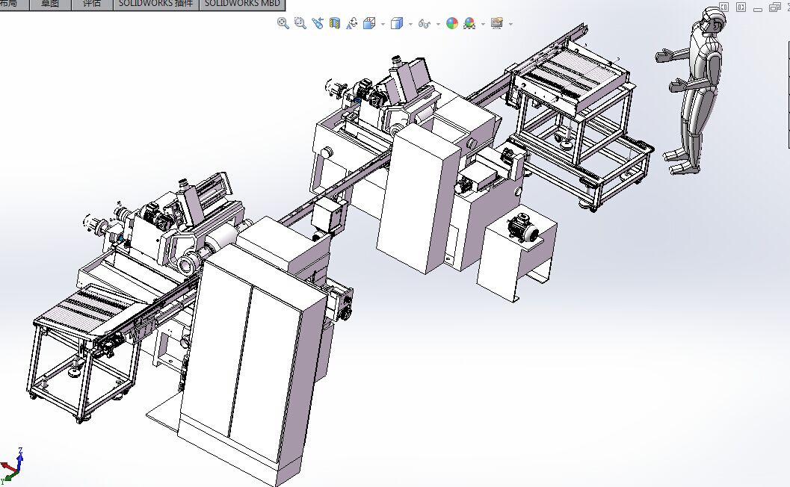Switch to the 草图 tab
790x487 pixels.
(50, 4)
